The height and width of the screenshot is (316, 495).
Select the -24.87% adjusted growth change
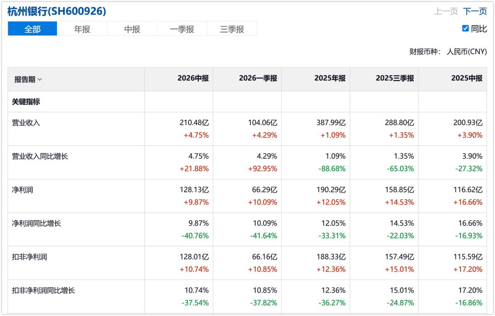[x=401, y=303]
